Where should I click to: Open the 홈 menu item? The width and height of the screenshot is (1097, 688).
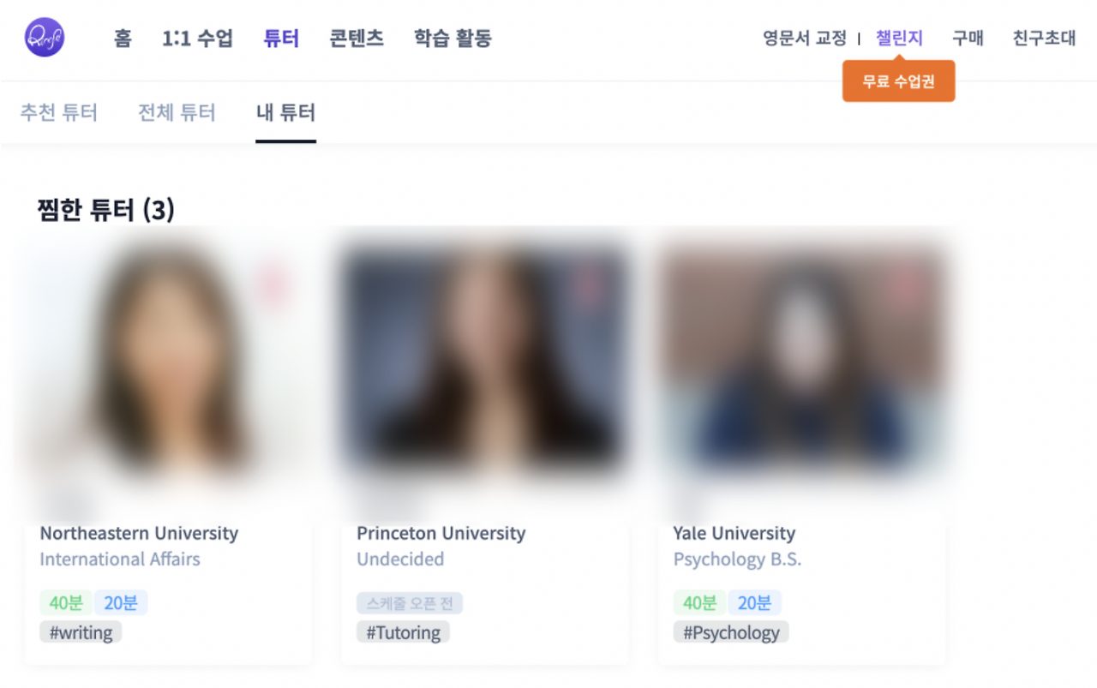[123, 39]
